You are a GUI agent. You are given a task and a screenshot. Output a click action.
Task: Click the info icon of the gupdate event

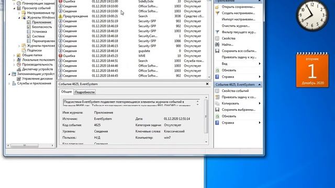[x=61, y=51]
